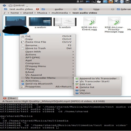
Task: Click the blue info icon beside Log
Action: point(77,90)
